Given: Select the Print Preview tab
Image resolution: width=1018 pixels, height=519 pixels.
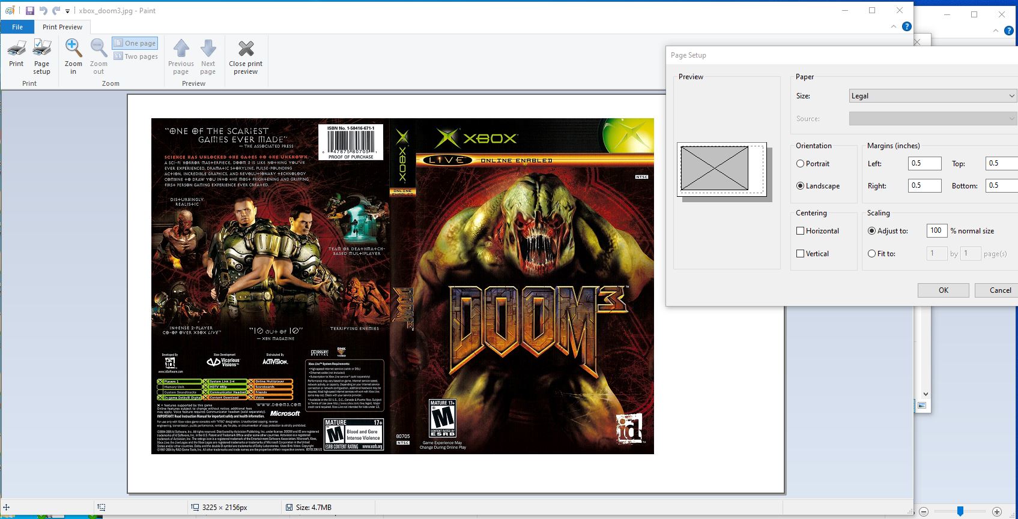Looking at the screenshot, I should tap(62, 27).
